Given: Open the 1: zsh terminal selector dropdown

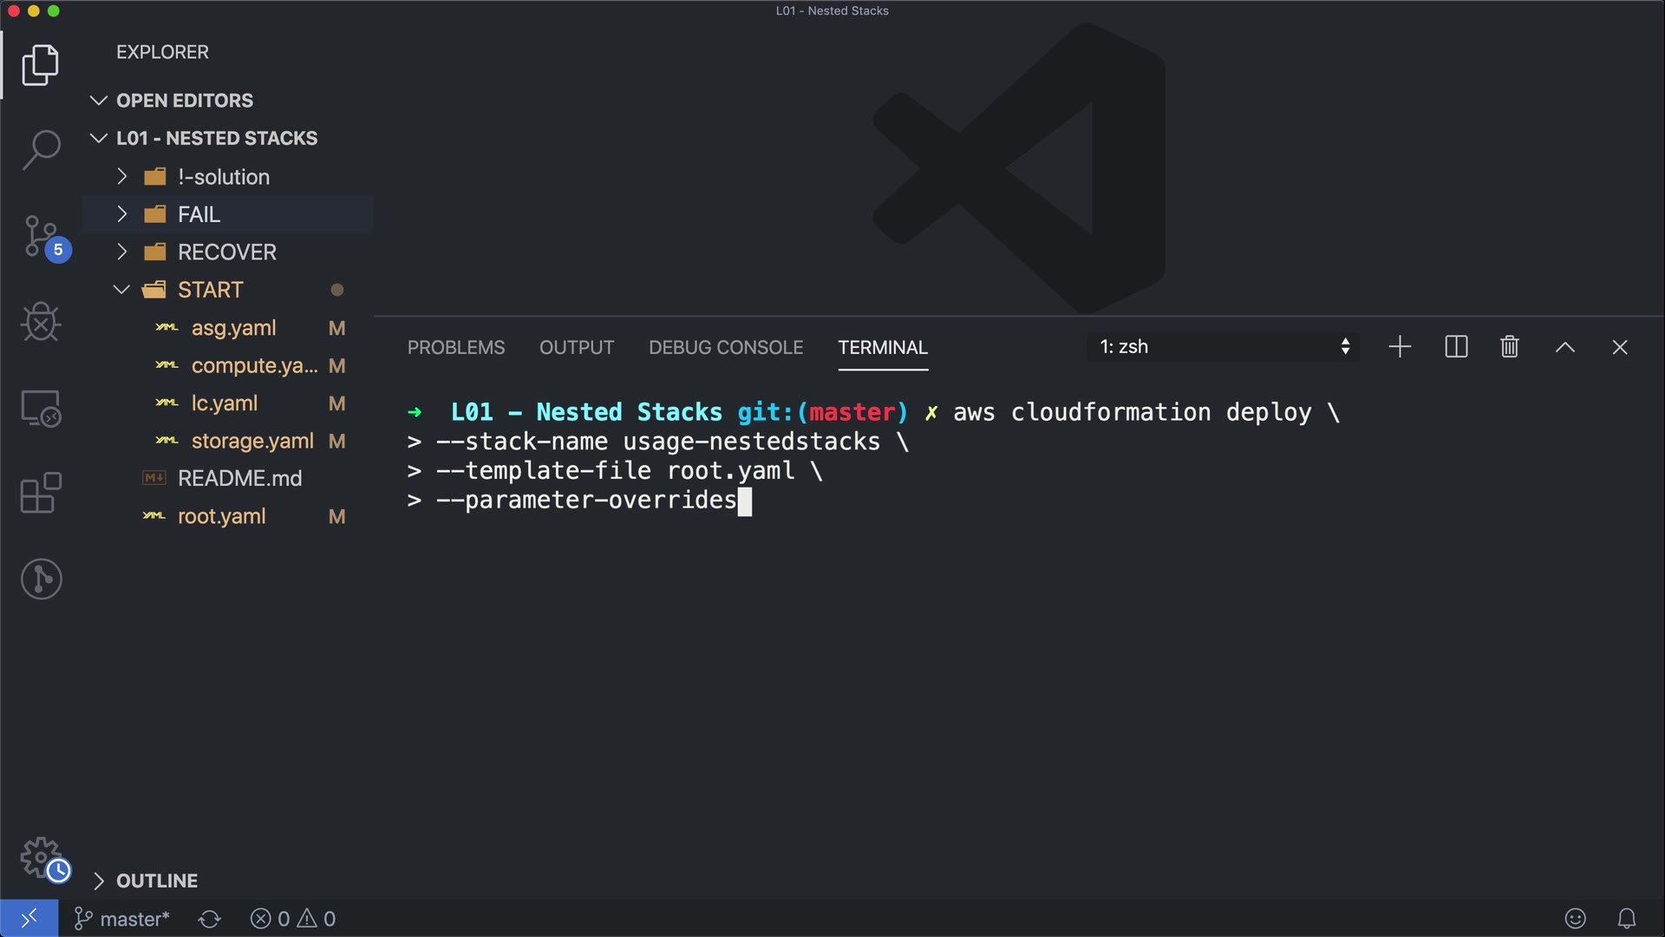Looking at the screenshot, I should tap(1223, 347).
